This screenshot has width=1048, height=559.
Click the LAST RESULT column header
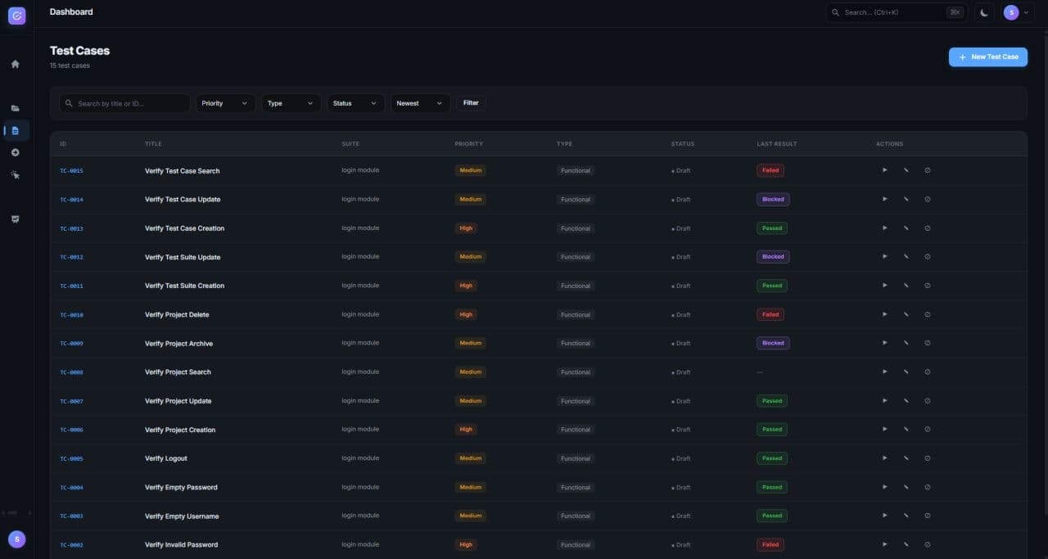[x=777, y=144]
